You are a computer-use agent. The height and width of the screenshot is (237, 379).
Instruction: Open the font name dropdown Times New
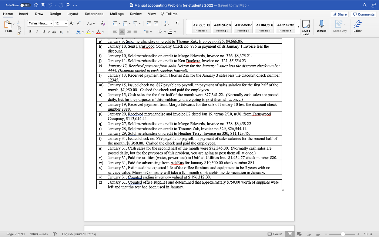(40, 23)
